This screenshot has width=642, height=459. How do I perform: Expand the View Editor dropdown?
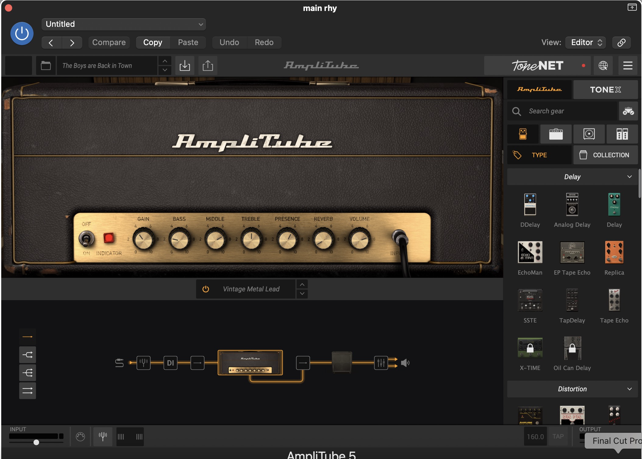click(586, 42)
